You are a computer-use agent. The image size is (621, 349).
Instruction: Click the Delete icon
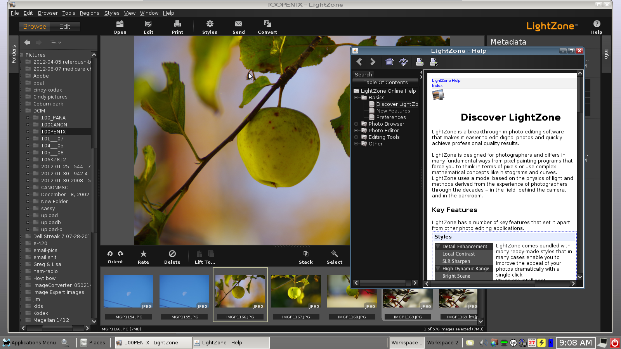172,254
